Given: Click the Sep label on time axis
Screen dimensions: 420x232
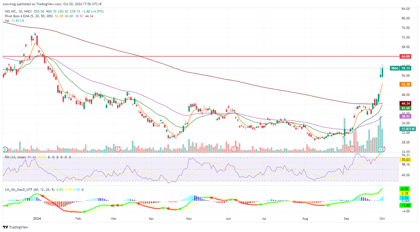Looking at the screenshot, I should click(x=346, y=219).
